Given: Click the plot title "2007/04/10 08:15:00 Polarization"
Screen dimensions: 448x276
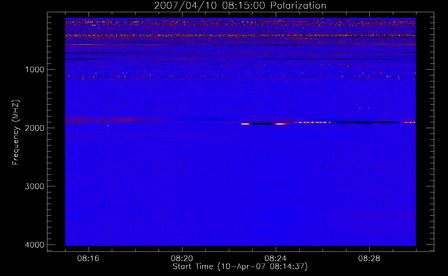Looking at the screenshot, I should (x=240, y=6).
